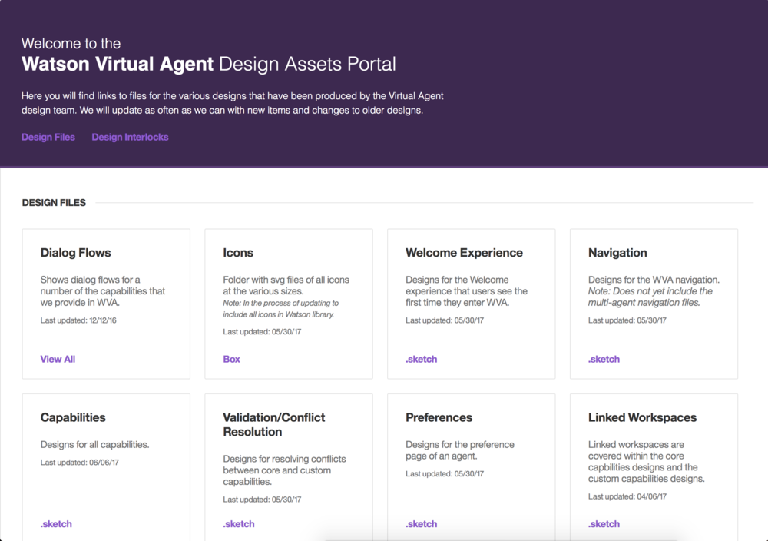
Task: Download .sketch file for Capabilities
Action: (56, 524)
